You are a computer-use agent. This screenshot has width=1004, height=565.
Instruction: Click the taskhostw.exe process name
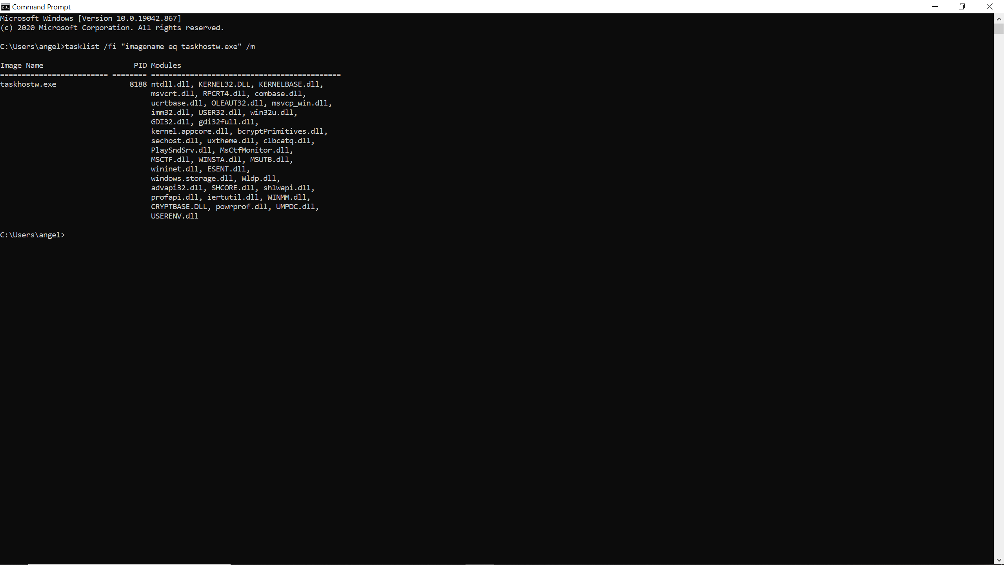pos(28,84)
